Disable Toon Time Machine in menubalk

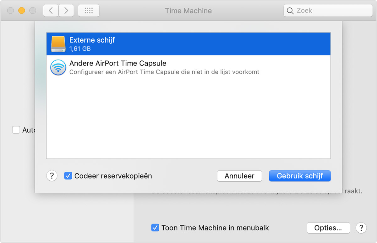pos(155,228)
